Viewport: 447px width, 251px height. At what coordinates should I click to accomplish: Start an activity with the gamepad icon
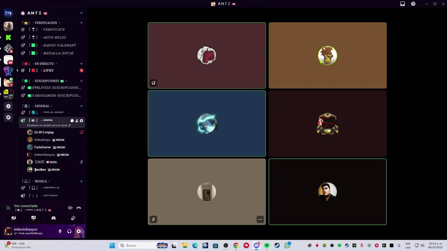[53, 218]
